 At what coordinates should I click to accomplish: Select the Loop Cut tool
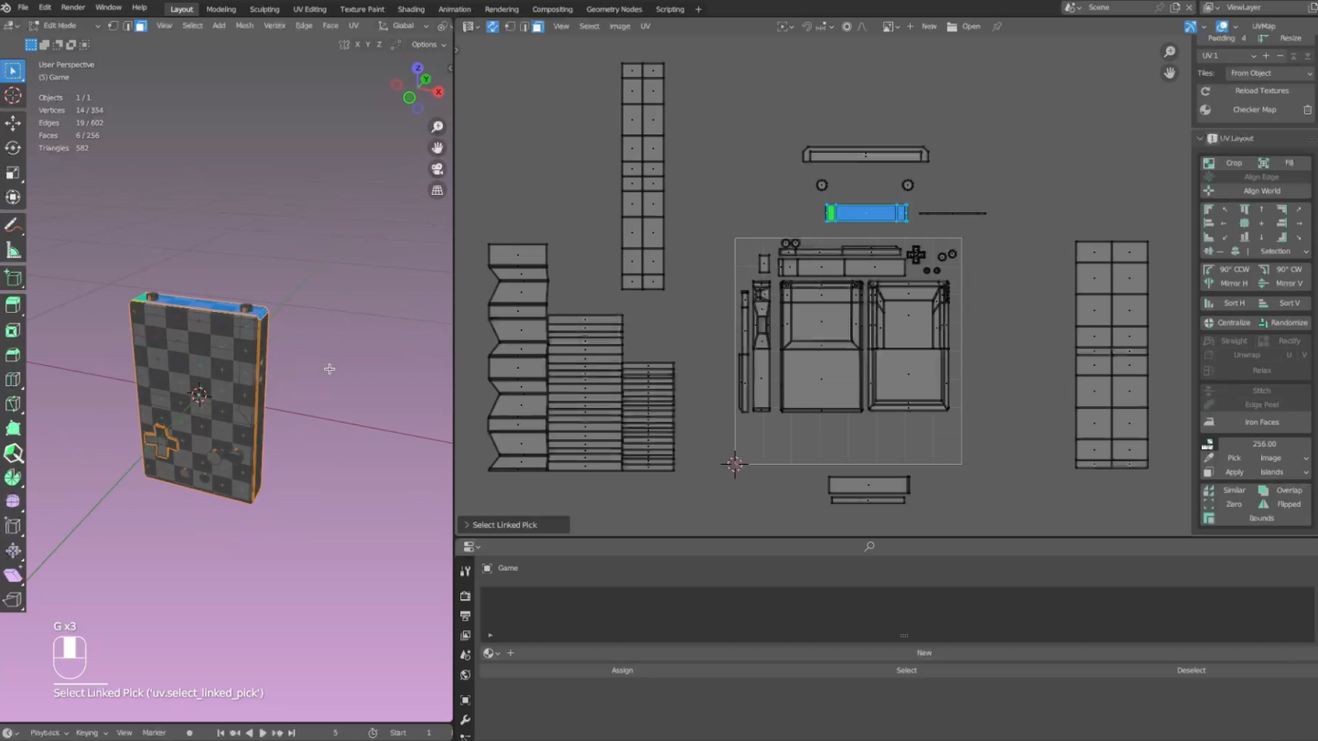click(x=13, y=379)
